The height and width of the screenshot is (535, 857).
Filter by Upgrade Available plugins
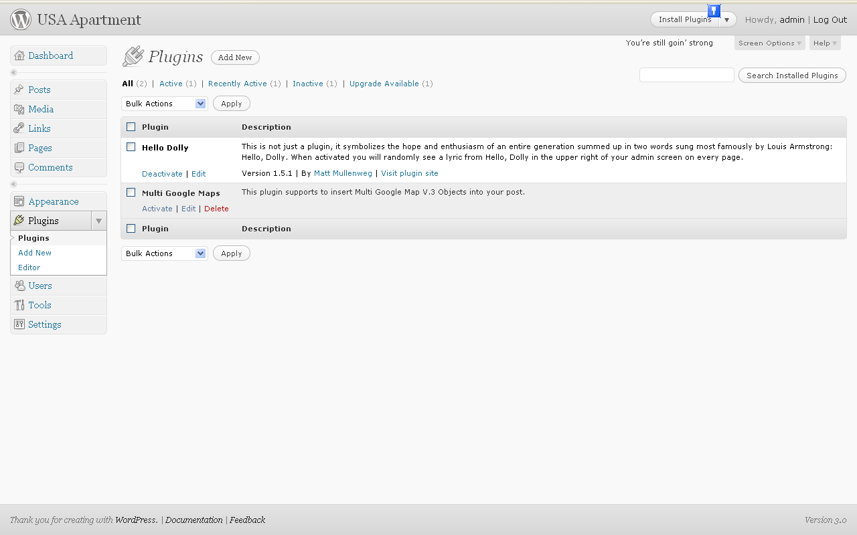click(384, 84)
